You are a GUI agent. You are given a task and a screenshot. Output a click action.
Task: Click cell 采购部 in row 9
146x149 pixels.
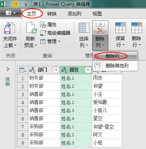click(44, 143)
